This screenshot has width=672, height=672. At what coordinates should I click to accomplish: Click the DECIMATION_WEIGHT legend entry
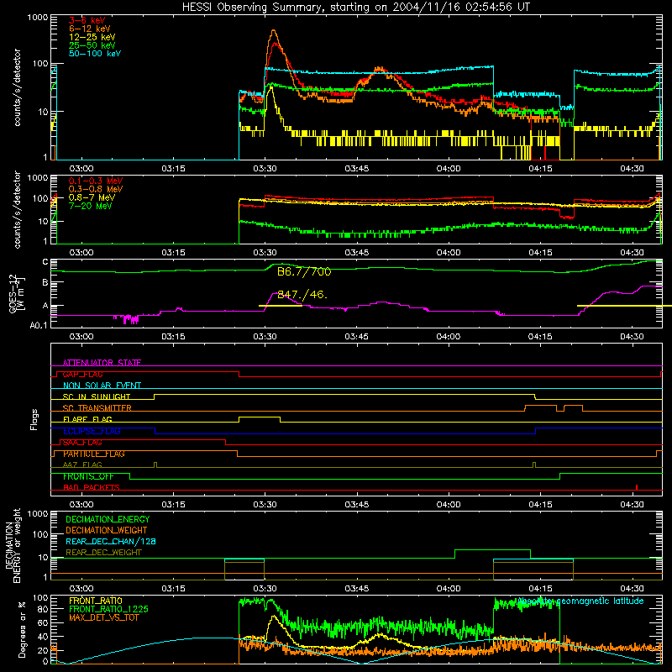(107, 530)
